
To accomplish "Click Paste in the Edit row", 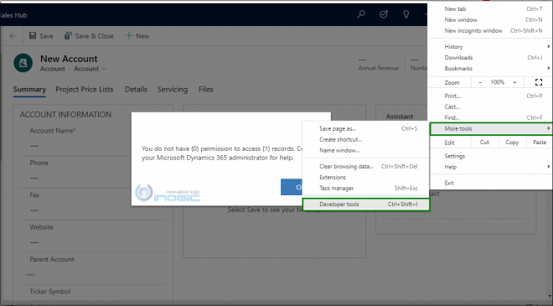I will pos(540,143).
